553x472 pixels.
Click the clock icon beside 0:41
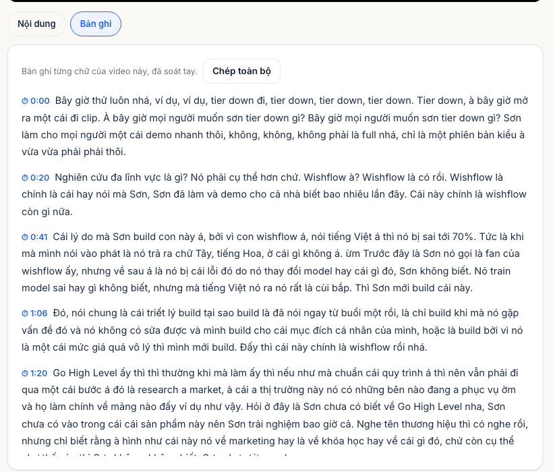pyautogui.click(x=25, y=237)
